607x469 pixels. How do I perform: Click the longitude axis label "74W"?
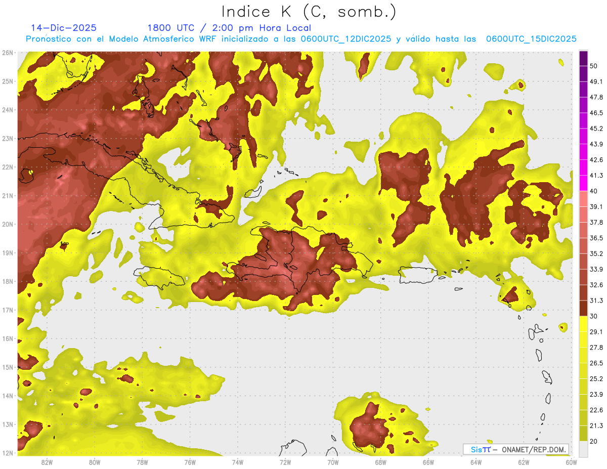click(238, 462)
